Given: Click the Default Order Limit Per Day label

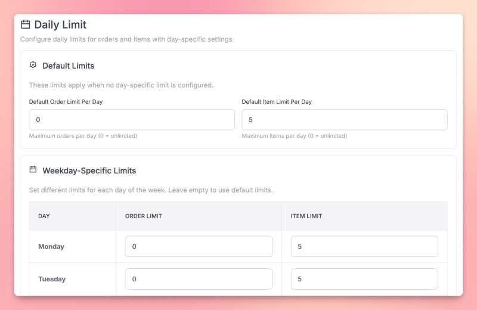Looking at the screenshot, I should pyautogui.click(x=66, y=102).
